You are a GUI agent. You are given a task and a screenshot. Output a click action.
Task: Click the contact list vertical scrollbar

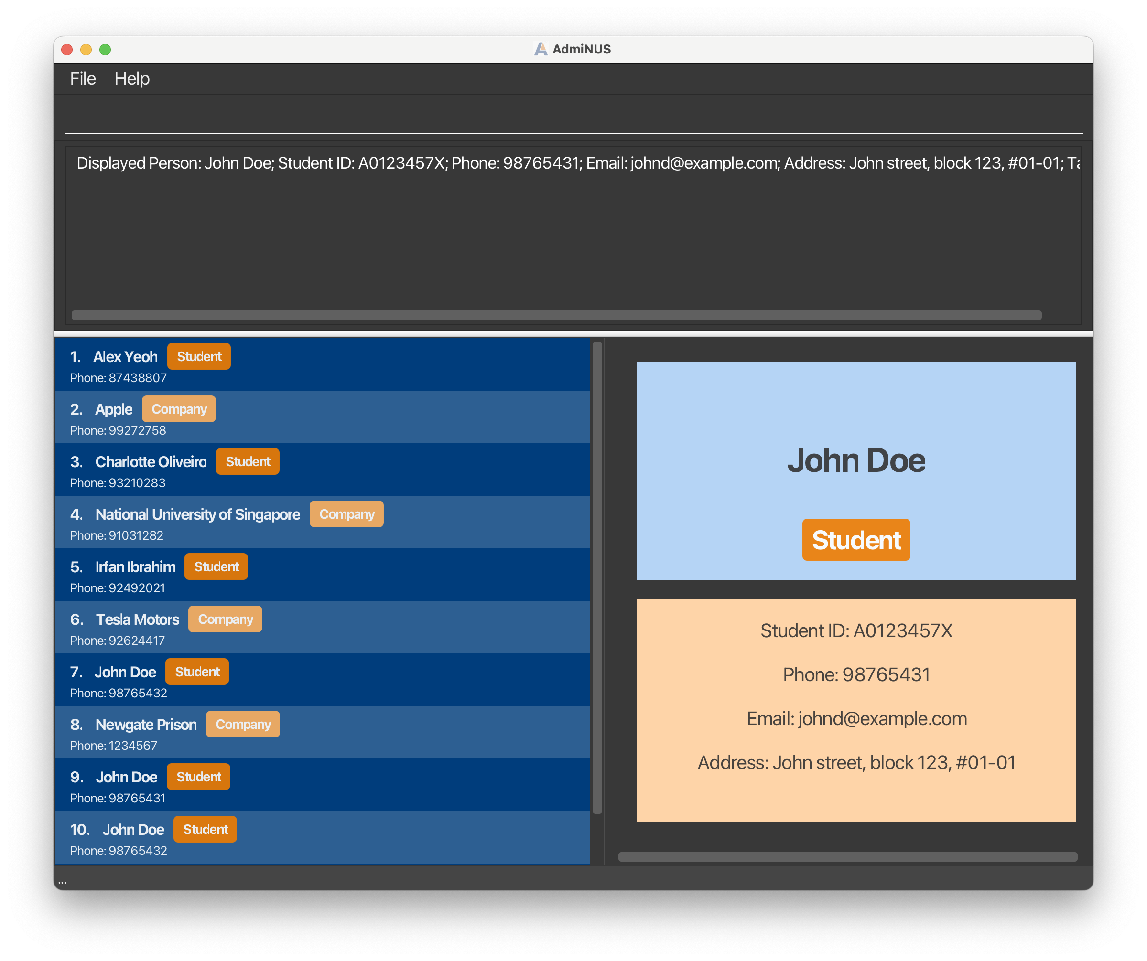(x=597, y=577)
